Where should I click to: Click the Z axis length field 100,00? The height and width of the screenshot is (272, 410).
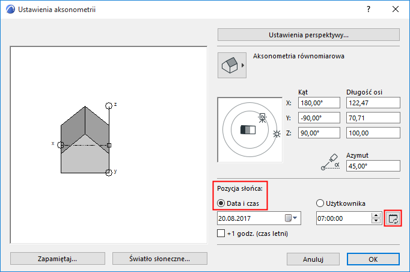point(373,133)
